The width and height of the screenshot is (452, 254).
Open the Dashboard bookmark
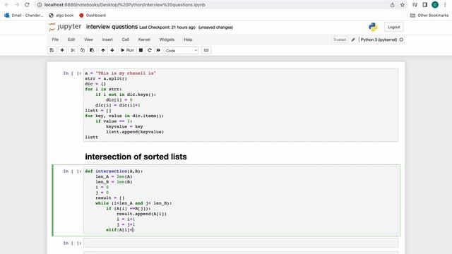[93, 16]
